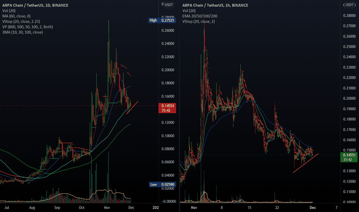Select VP (800, 500, 50, 100, 2, Both) label

click(x=27, y=27)
